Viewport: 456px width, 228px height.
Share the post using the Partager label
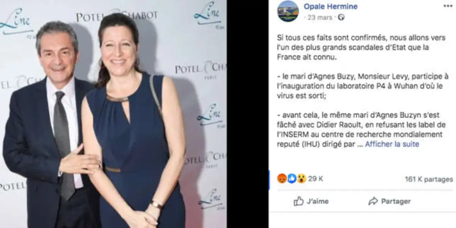(396, 201)
